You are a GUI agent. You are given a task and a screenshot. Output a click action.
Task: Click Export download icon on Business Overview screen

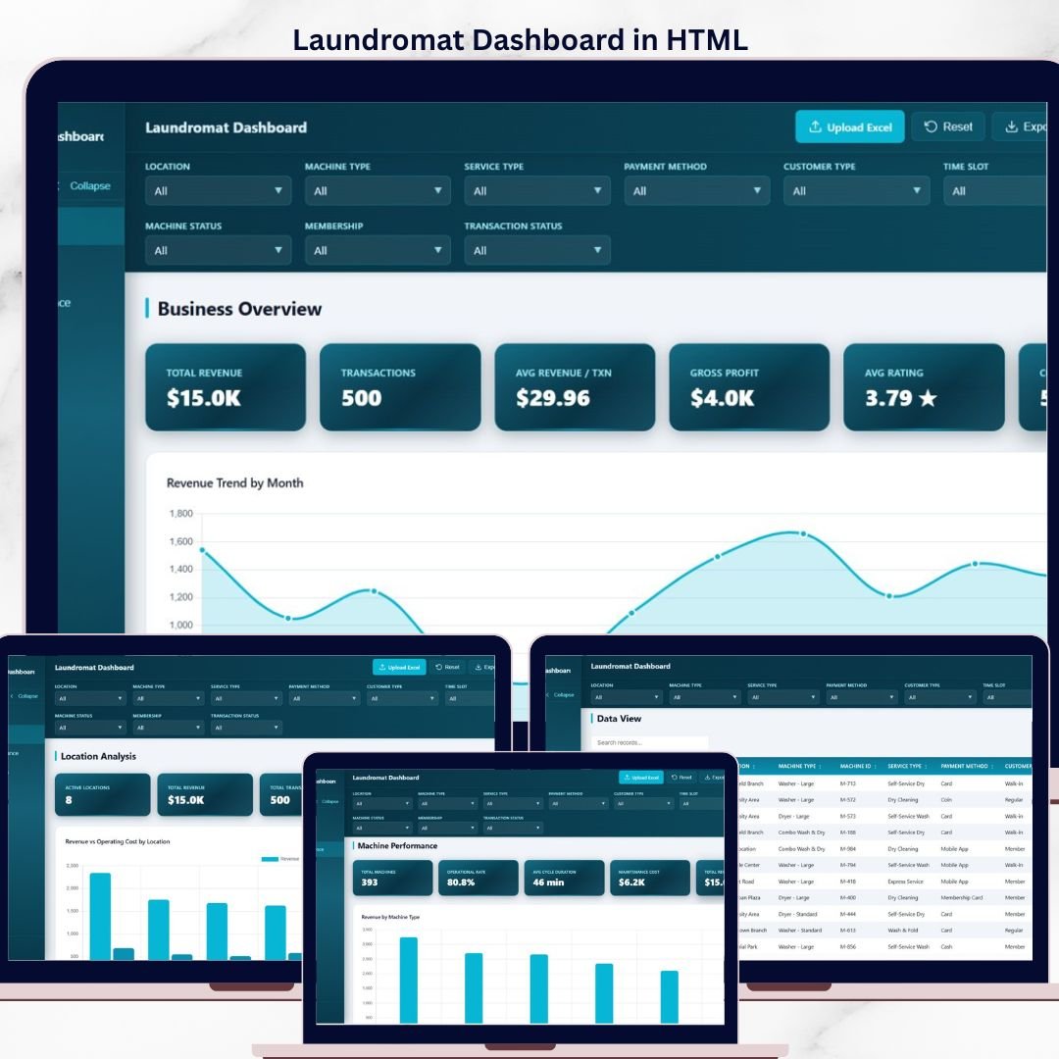click(x=1011, y=127)
